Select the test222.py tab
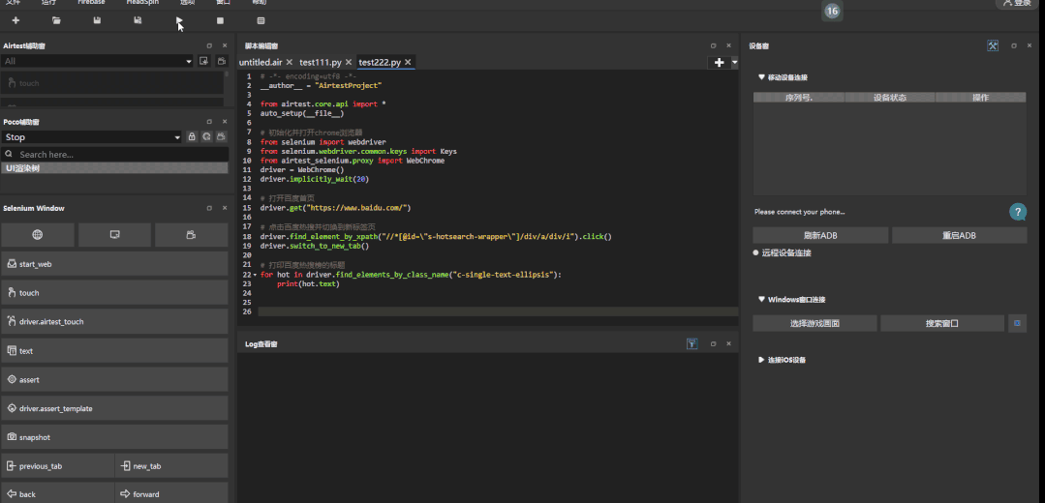This screenshot has width=1045, height=503. (x=380, y=63)
